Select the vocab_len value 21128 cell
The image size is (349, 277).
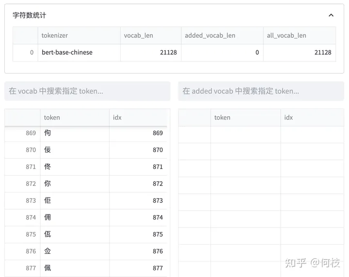(151, 52)
